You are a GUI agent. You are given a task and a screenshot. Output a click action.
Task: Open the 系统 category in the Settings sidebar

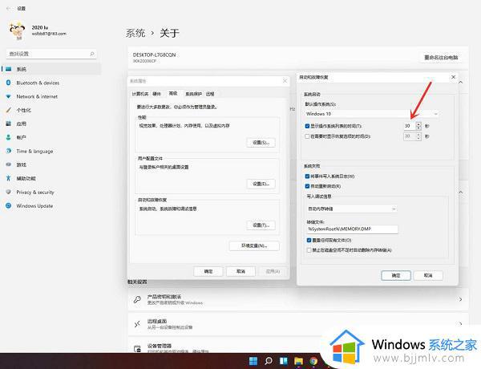point(51,69)
